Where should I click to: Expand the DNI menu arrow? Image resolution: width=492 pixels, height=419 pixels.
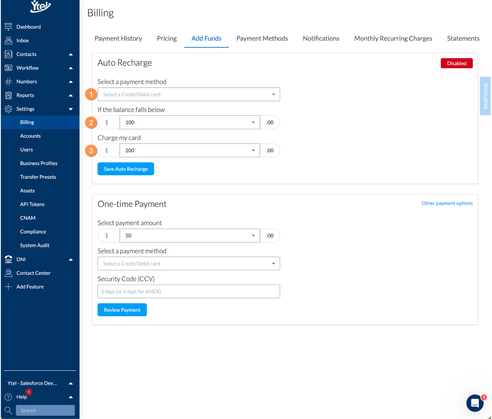click(x=71, y=260)
